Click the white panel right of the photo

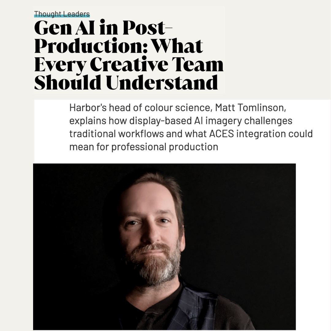click(x=313, y=247)
